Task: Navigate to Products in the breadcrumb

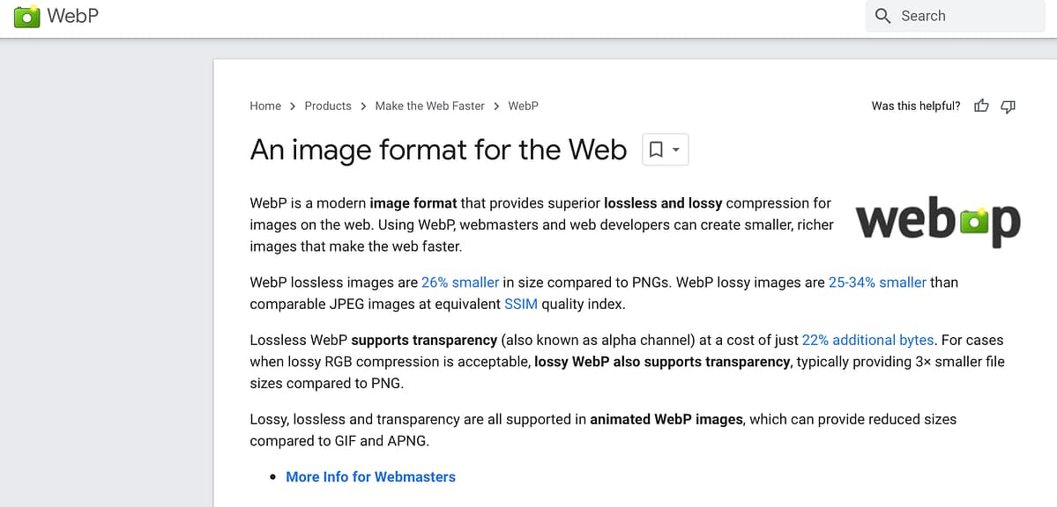Action: pos(327,106)
